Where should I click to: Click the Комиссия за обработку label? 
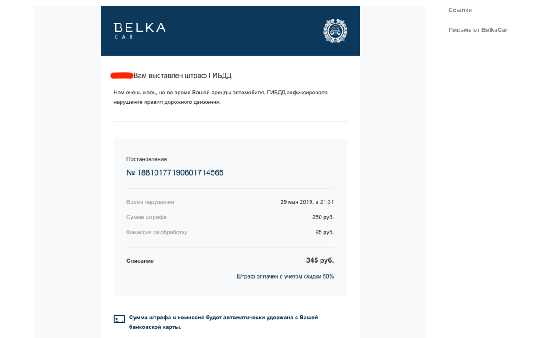pyautogui.click(x=157, y=232)
